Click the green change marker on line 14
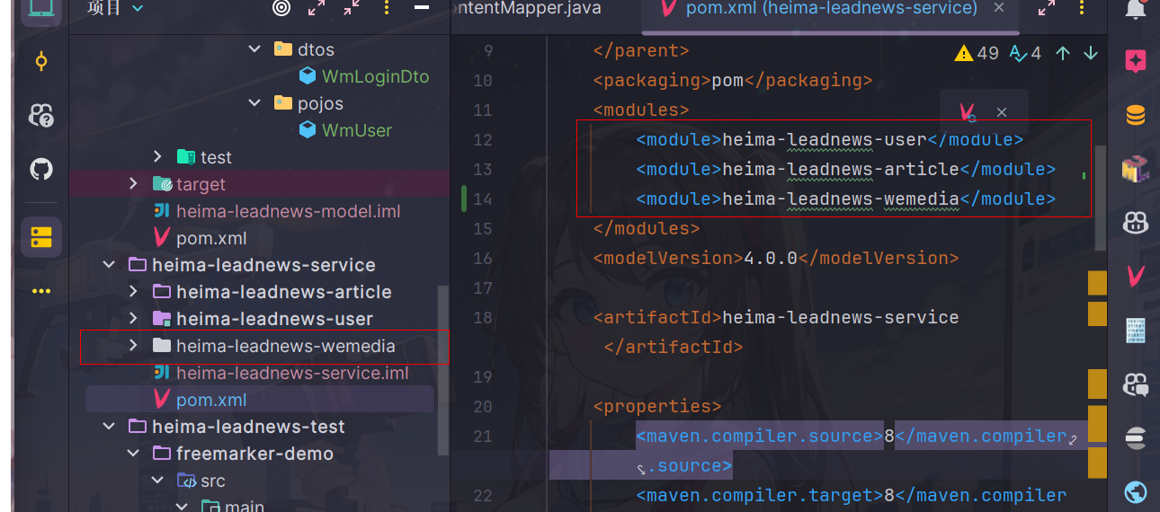 [464, 199]
